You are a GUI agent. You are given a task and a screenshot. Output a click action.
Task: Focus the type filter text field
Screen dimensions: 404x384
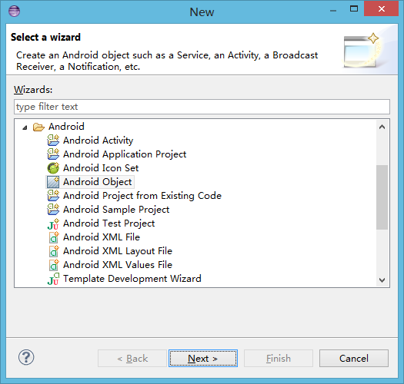[x=202, y=107]
